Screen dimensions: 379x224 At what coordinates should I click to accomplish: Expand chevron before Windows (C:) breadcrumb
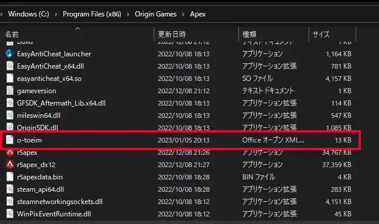click(1, 14)
